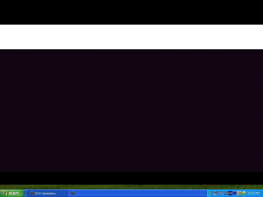Click the globe with green checkmark icon

(x=239, y=193)
